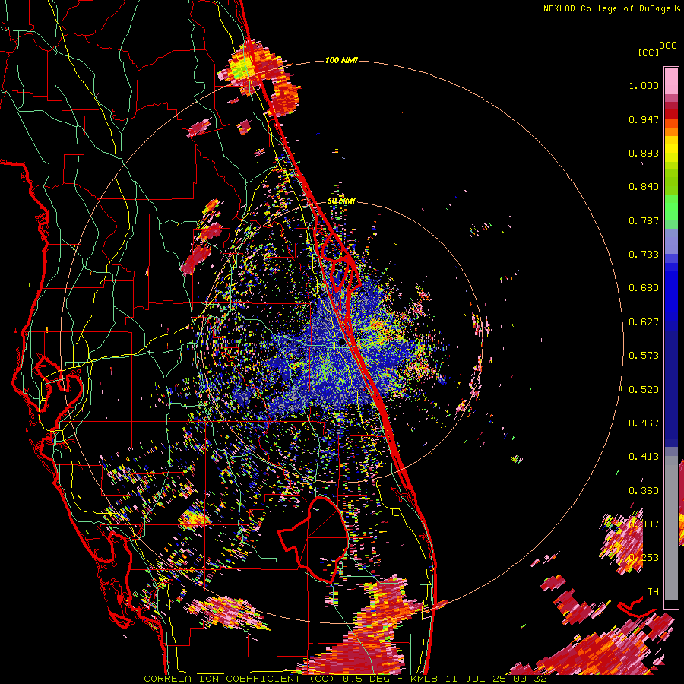This screenshot has width=684, height=684.
Task: Click the 0.520 color scale value
Action: (644, 390)
